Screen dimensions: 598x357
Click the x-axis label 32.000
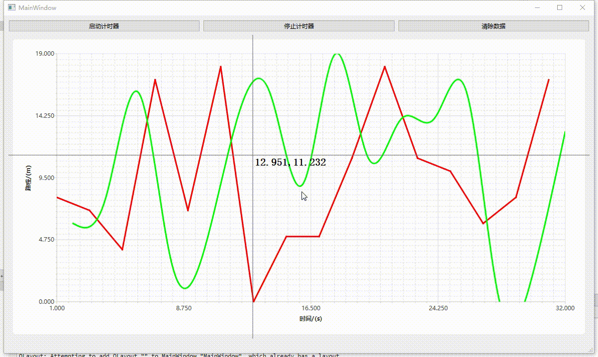(x=565, y=308)
